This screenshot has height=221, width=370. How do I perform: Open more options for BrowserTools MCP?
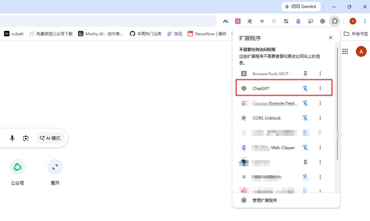[320, 74]
